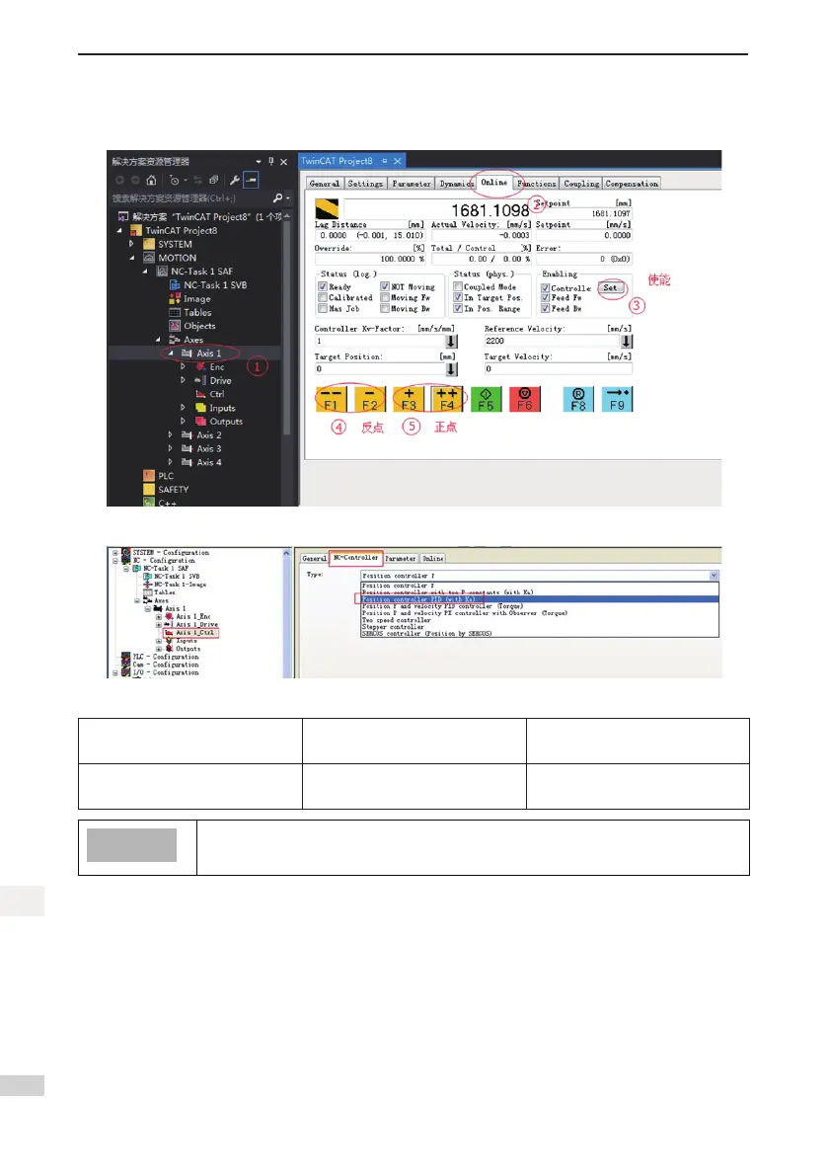
Task: Click the blue F8 reset button
Action: click(x=578, y=399)
